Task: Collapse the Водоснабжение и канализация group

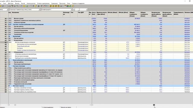Action: [x=7, y=60]
